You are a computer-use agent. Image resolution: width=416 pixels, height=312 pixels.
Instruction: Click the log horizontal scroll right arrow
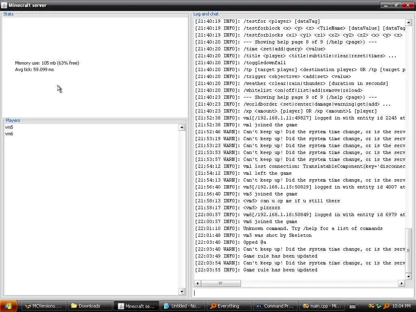(x=401, y=283)
